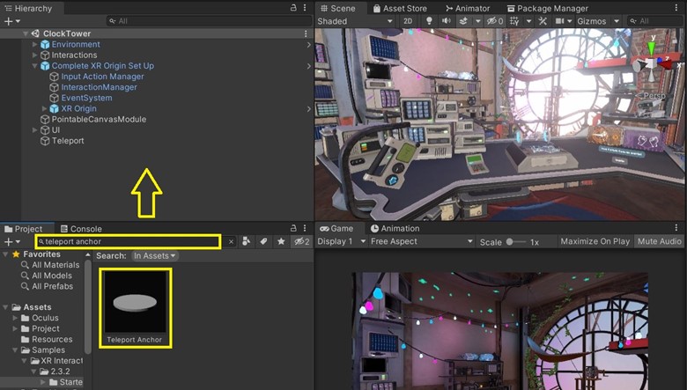
Task: Toggle the Hierarchy panel lock icon
Action: [293, 8]
